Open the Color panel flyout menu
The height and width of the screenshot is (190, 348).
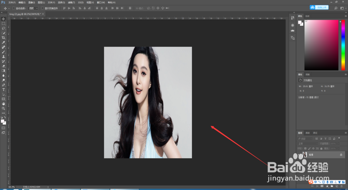tap(346, 16)
